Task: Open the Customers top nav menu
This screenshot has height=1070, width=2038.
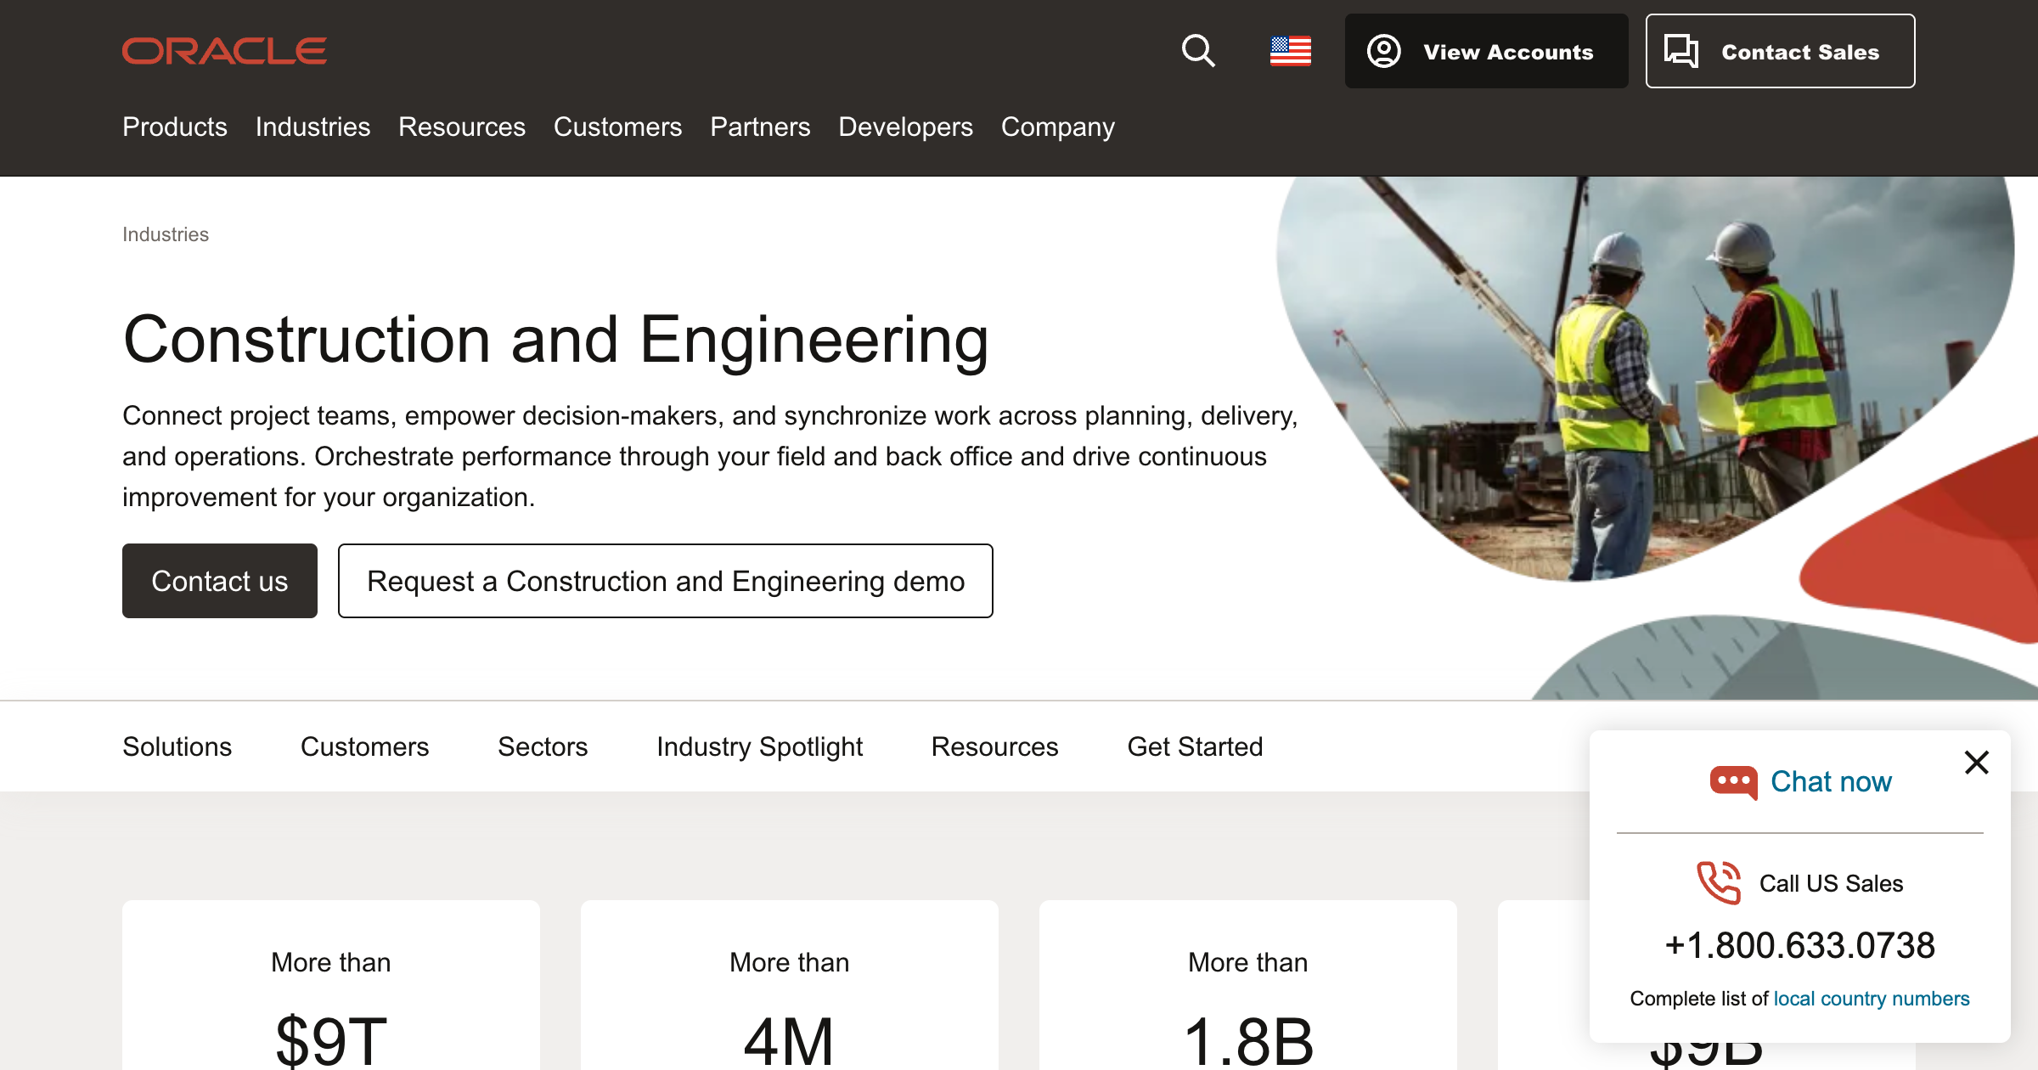Action: 617,127
